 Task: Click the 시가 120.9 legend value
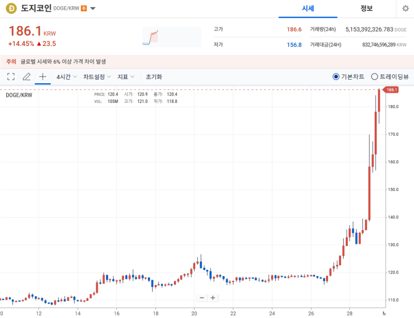click(142, 94)
